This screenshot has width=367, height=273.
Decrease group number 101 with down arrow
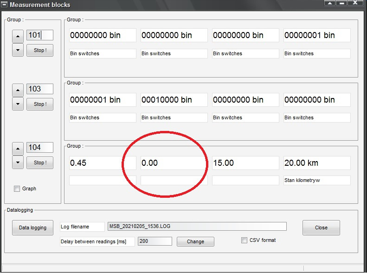click(18, 50)
